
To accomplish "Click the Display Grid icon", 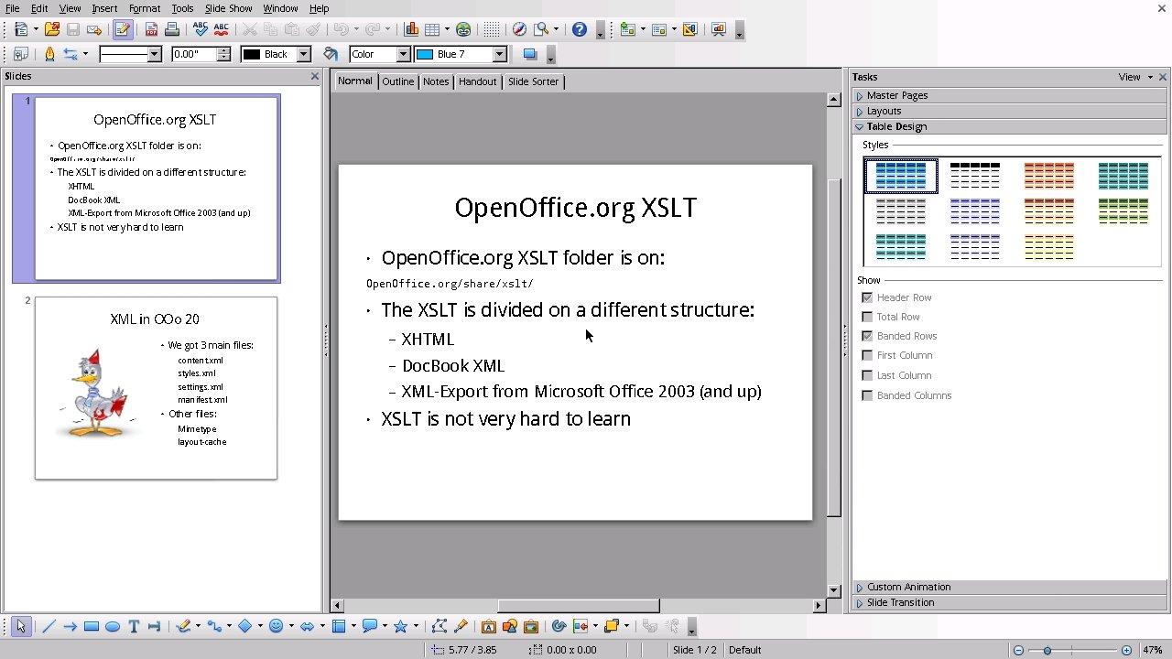I will click(x=492, y=29).
